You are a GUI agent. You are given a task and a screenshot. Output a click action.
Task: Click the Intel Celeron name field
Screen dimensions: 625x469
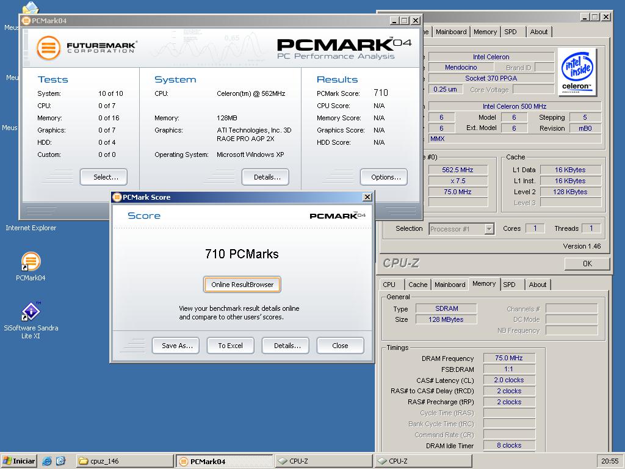(491, 57)
